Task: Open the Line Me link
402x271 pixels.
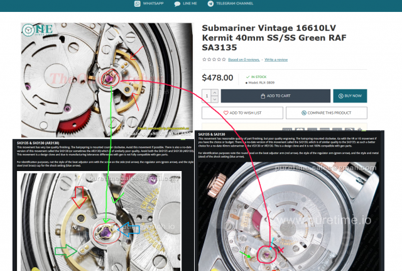Action: click(186, 4)
